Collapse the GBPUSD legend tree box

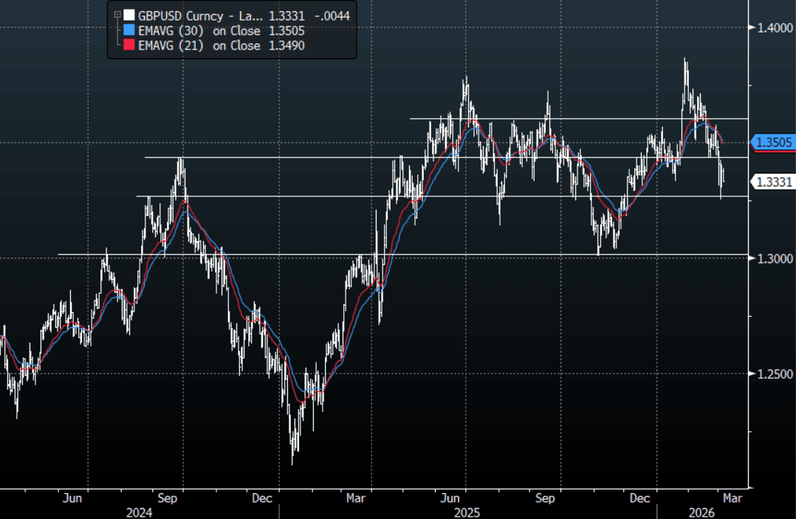[117, 15]
